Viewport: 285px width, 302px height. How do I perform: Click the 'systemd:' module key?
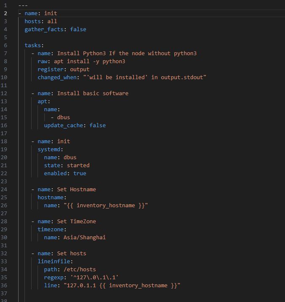(50, 150)
